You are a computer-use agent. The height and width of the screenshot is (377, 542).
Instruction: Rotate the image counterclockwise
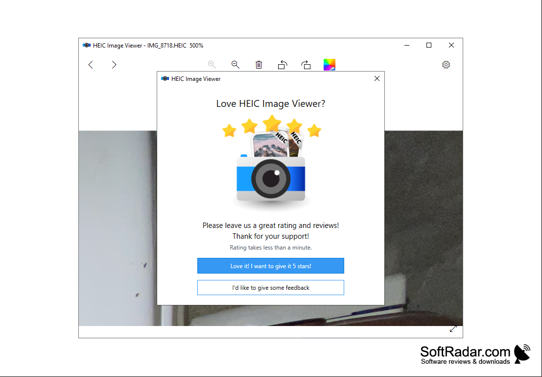[x=283, y=65]
